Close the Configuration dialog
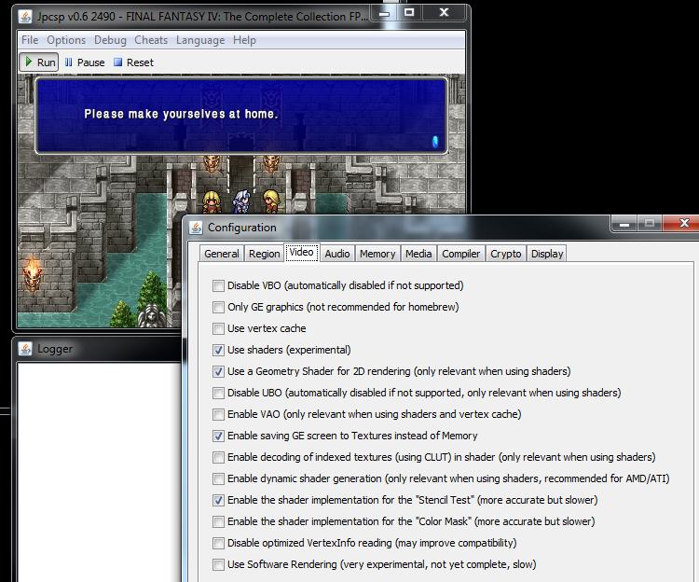The height and width of the screenshot is (582, 699). 684,224
